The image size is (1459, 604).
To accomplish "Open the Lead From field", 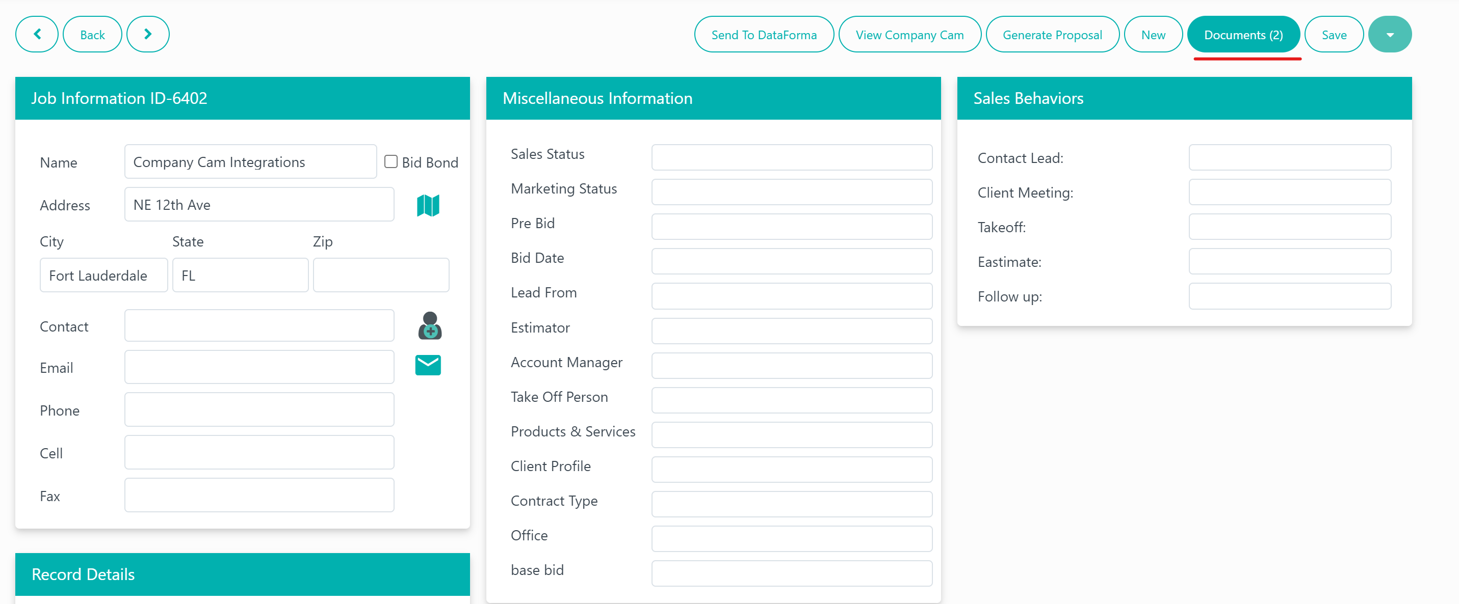I will click(x=791, y=296).
